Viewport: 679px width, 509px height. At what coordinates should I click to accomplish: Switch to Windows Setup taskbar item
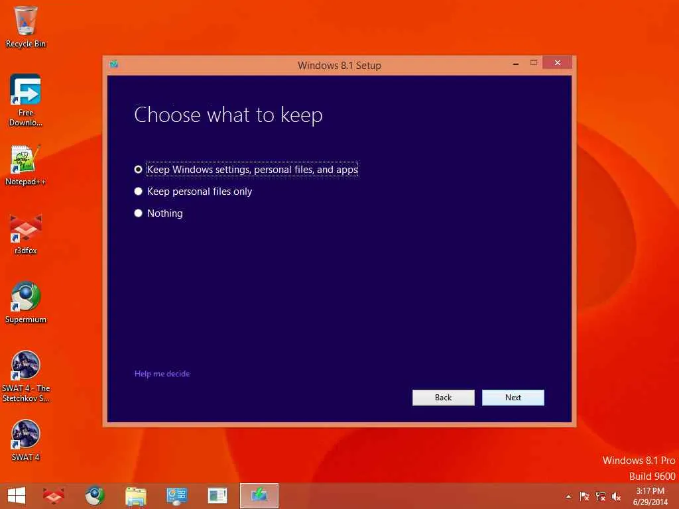coord(259,496)
